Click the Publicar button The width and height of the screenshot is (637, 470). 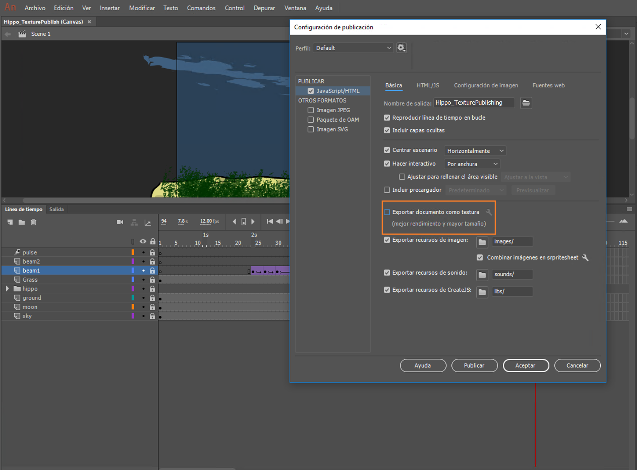tap(474, 365)
